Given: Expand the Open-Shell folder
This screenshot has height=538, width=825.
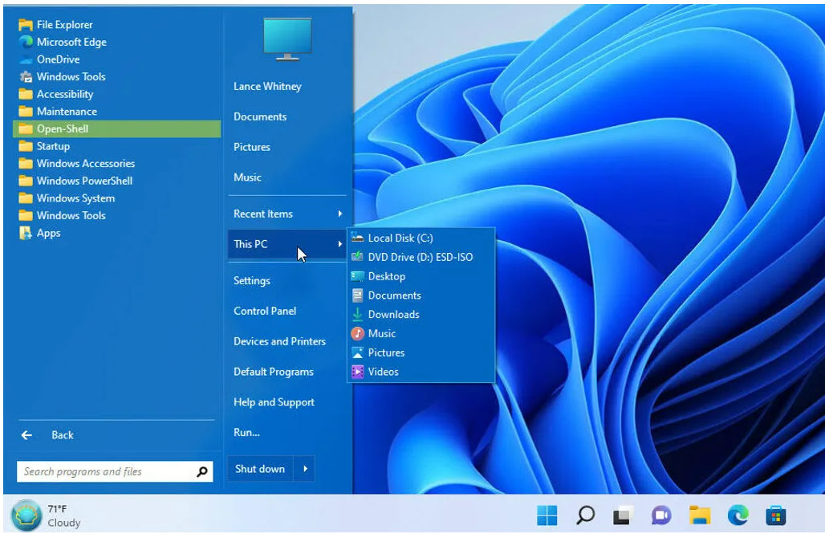Looking at the screenshot, I should tap(63, 128).
